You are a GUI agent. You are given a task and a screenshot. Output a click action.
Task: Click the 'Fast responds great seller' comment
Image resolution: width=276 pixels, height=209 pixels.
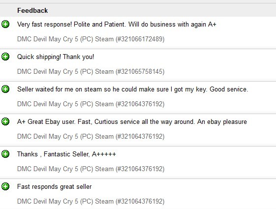pyautogui.click(x=55, y=187)
